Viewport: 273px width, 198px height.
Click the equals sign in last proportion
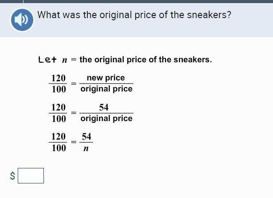(74, 142)
